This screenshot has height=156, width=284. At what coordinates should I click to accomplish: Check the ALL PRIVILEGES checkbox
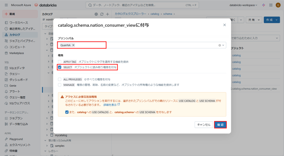[60, 79]
